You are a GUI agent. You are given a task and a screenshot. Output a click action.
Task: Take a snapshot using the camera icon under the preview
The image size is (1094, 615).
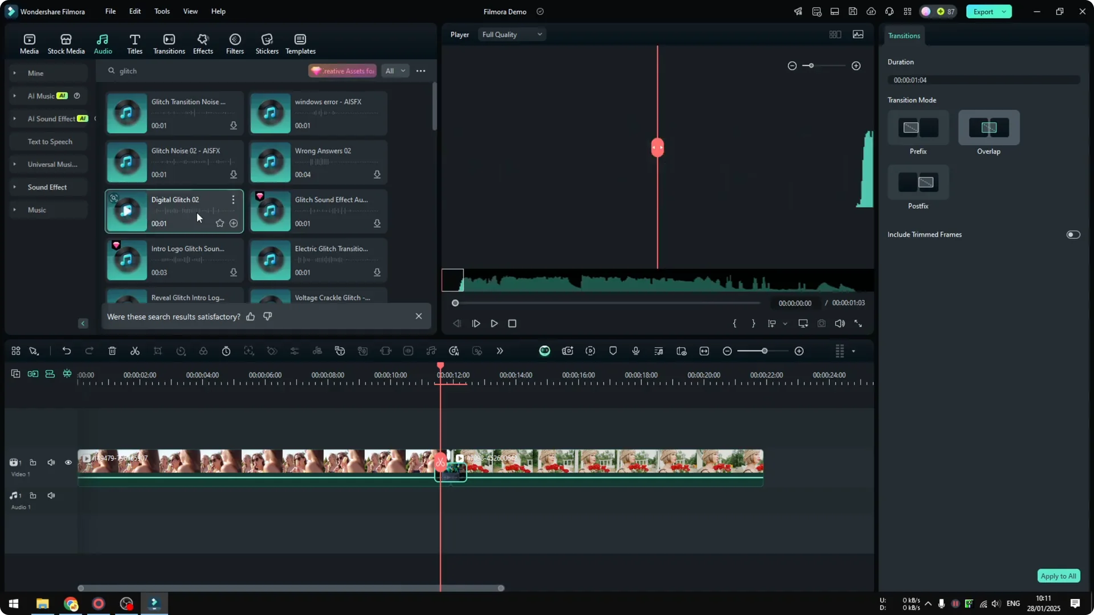(x=821, y=323)
